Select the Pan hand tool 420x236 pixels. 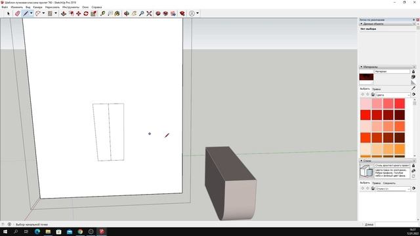(x=134, y=13)
